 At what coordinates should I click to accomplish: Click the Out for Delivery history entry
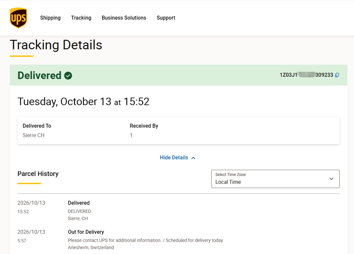pyautogui.click(x=86, y=232)
